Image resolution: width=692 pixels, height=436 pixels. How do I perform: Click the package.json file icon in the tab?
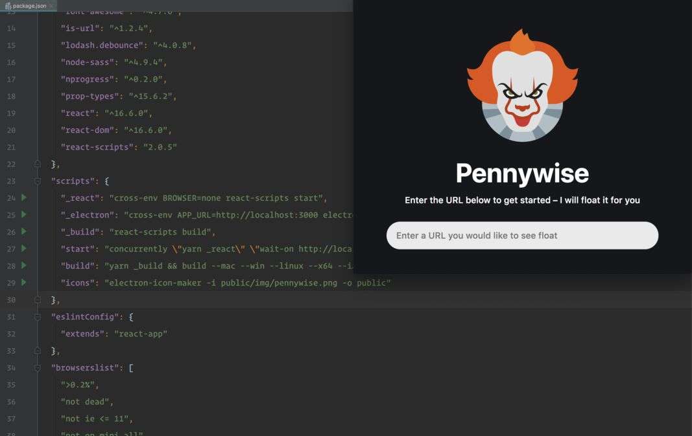coord(8,6)
